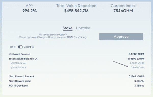
Task: Click the Next Reward Amount value
Action: [136, 76]
